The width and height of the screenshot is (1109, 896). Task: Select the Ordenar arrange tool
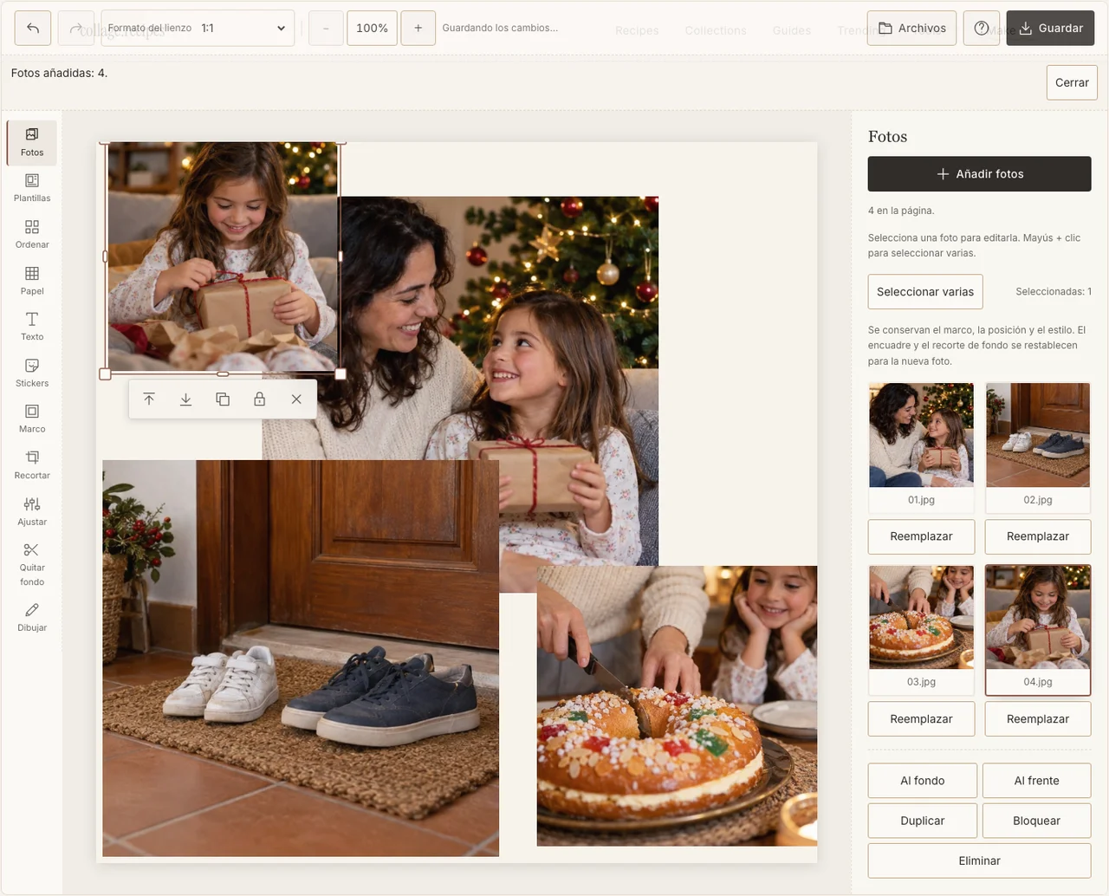pos(32,235)
